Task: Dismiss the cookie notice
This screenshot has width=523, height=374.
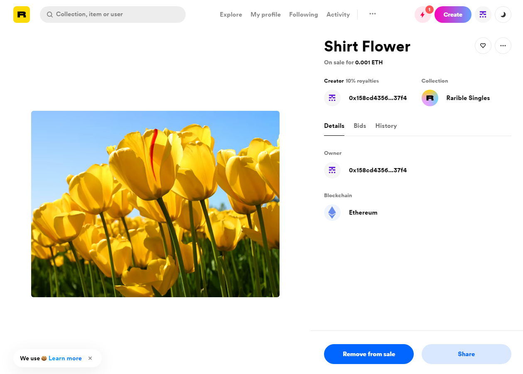Action: tap(90, 358)
